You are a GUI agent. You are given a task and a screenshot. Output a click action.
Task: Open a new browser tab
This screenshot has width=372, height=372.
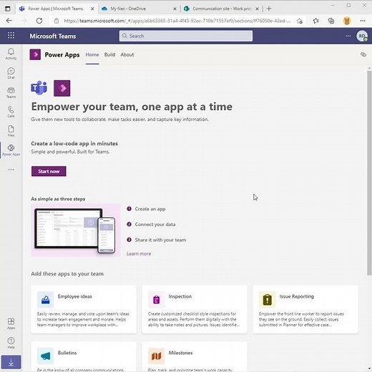269,9
